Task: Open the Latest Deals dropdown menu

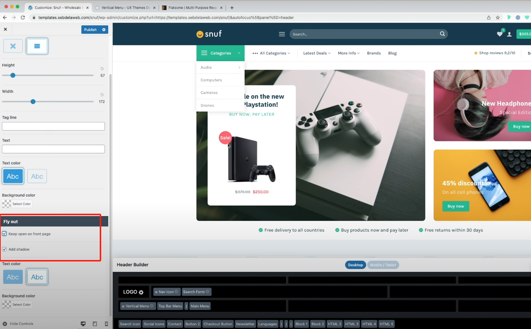Action: tap(317, 53)
